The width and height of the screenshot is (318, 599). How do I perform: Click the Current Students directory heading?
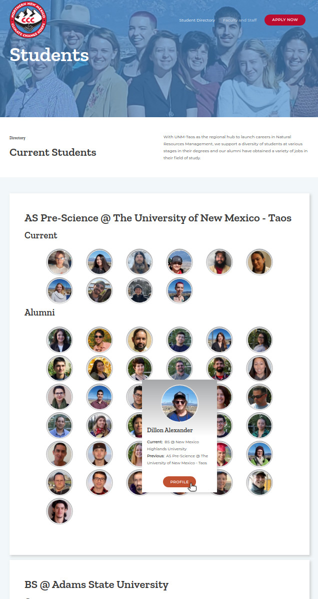[x=53, y=152]
